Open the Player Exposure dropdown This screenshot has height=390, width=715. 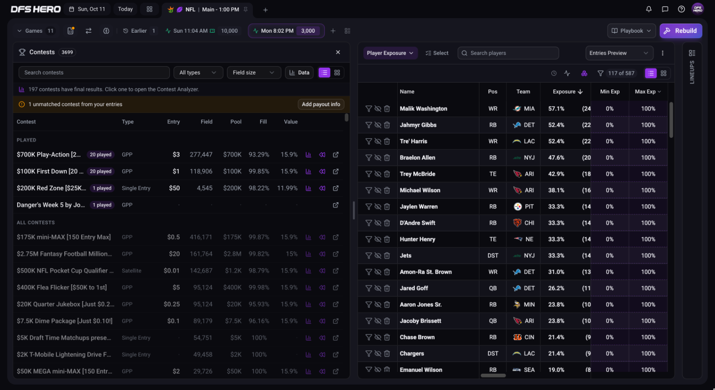click(390, 53)
